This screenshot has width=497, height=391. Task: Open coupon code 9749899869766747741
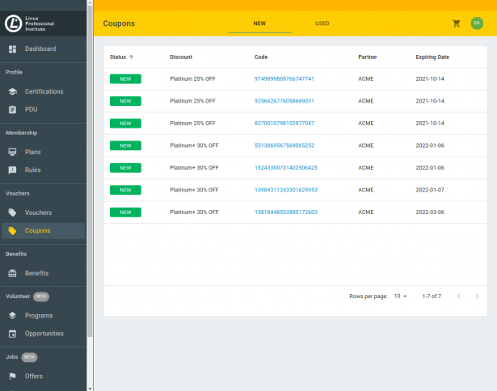[x=284, y=79]
